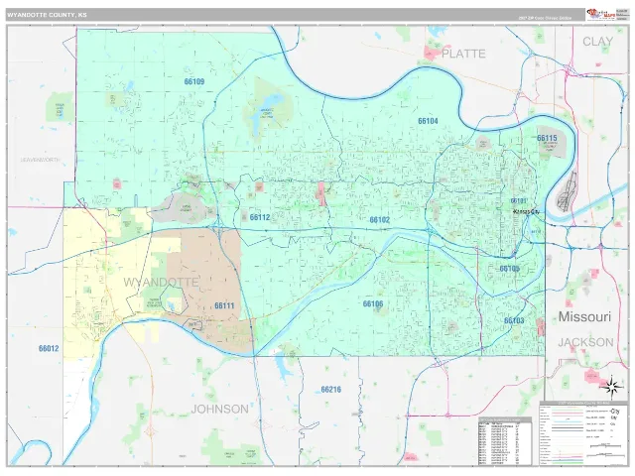Click the Missouri state label
The width and height of the screenshot is (635, 476).
584,316
